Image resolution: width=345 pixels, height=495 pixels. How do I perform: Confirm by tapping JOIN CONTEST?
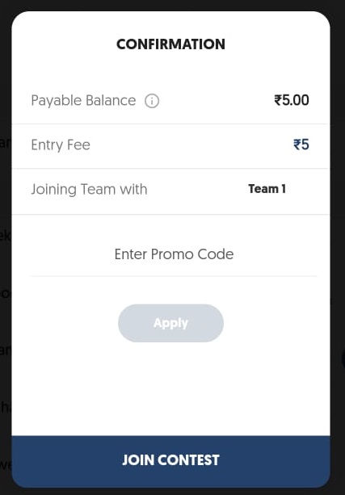point(171,461)
